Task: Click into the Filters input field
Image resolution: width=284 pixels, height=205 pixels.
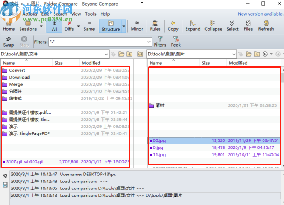Action: click(x=98, y=42)
